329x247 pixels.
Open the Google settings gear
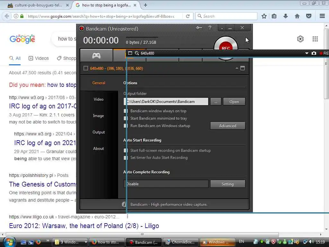tap(300, 39)
